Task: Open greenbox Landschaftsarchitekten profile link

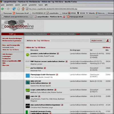Action: (x=43, y=54)
